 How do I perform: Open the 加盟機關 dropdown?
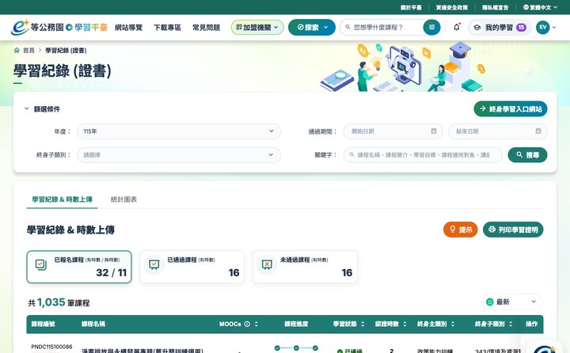coord(257,27)
